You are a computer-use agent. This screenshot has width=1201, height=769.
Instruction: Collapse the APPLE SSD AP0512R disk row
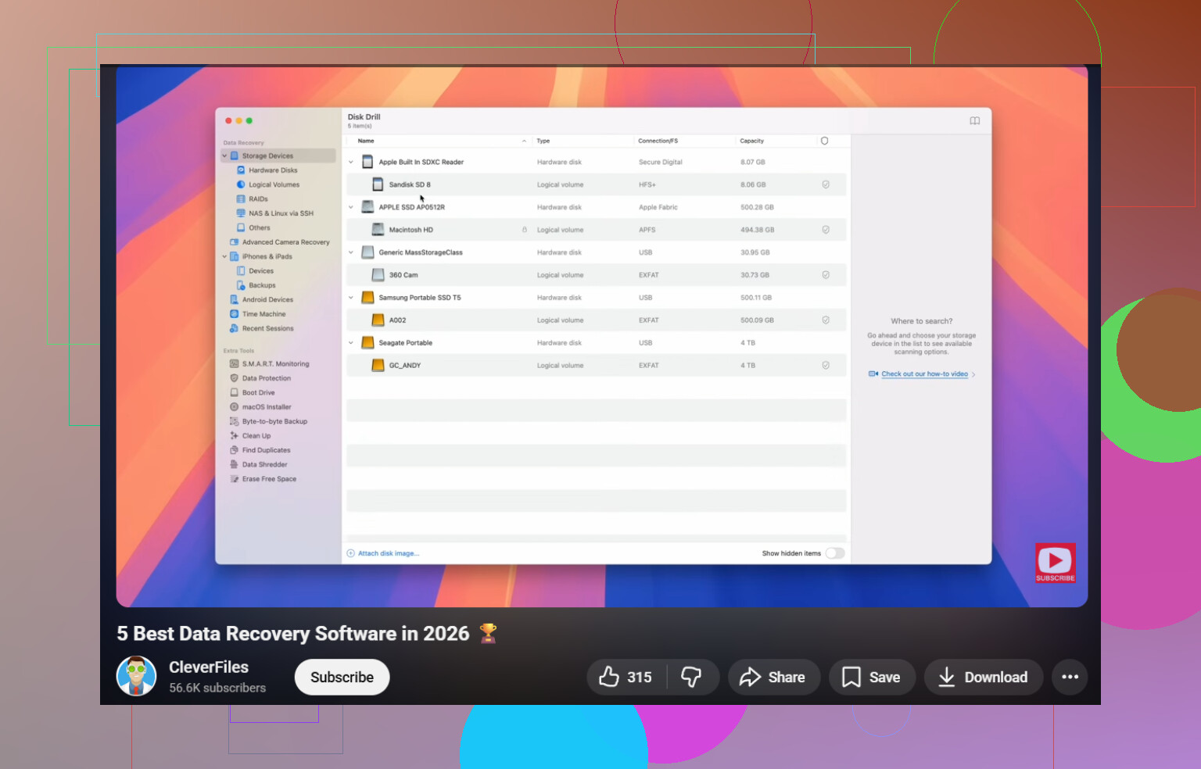coord(351,208)
